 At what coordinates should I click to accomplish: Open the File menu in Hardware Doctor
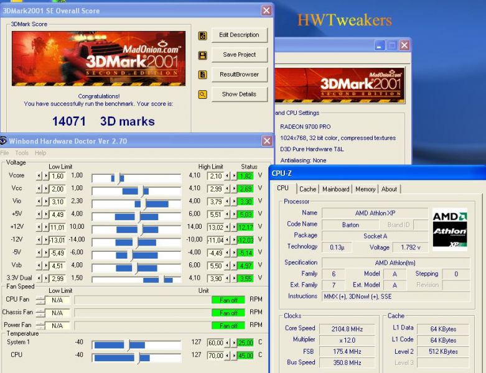point(5,153)
